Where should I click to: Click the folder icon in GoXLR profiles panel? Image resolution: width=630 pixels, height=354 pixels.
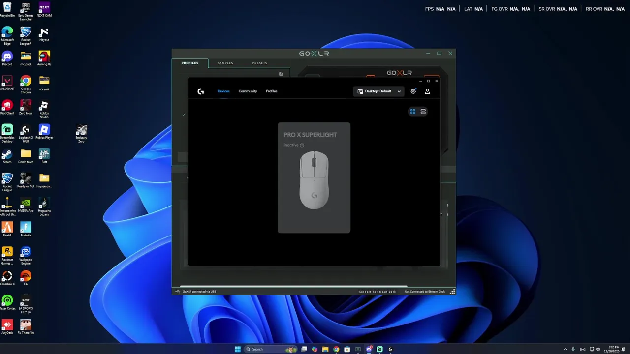click(282, 74)
